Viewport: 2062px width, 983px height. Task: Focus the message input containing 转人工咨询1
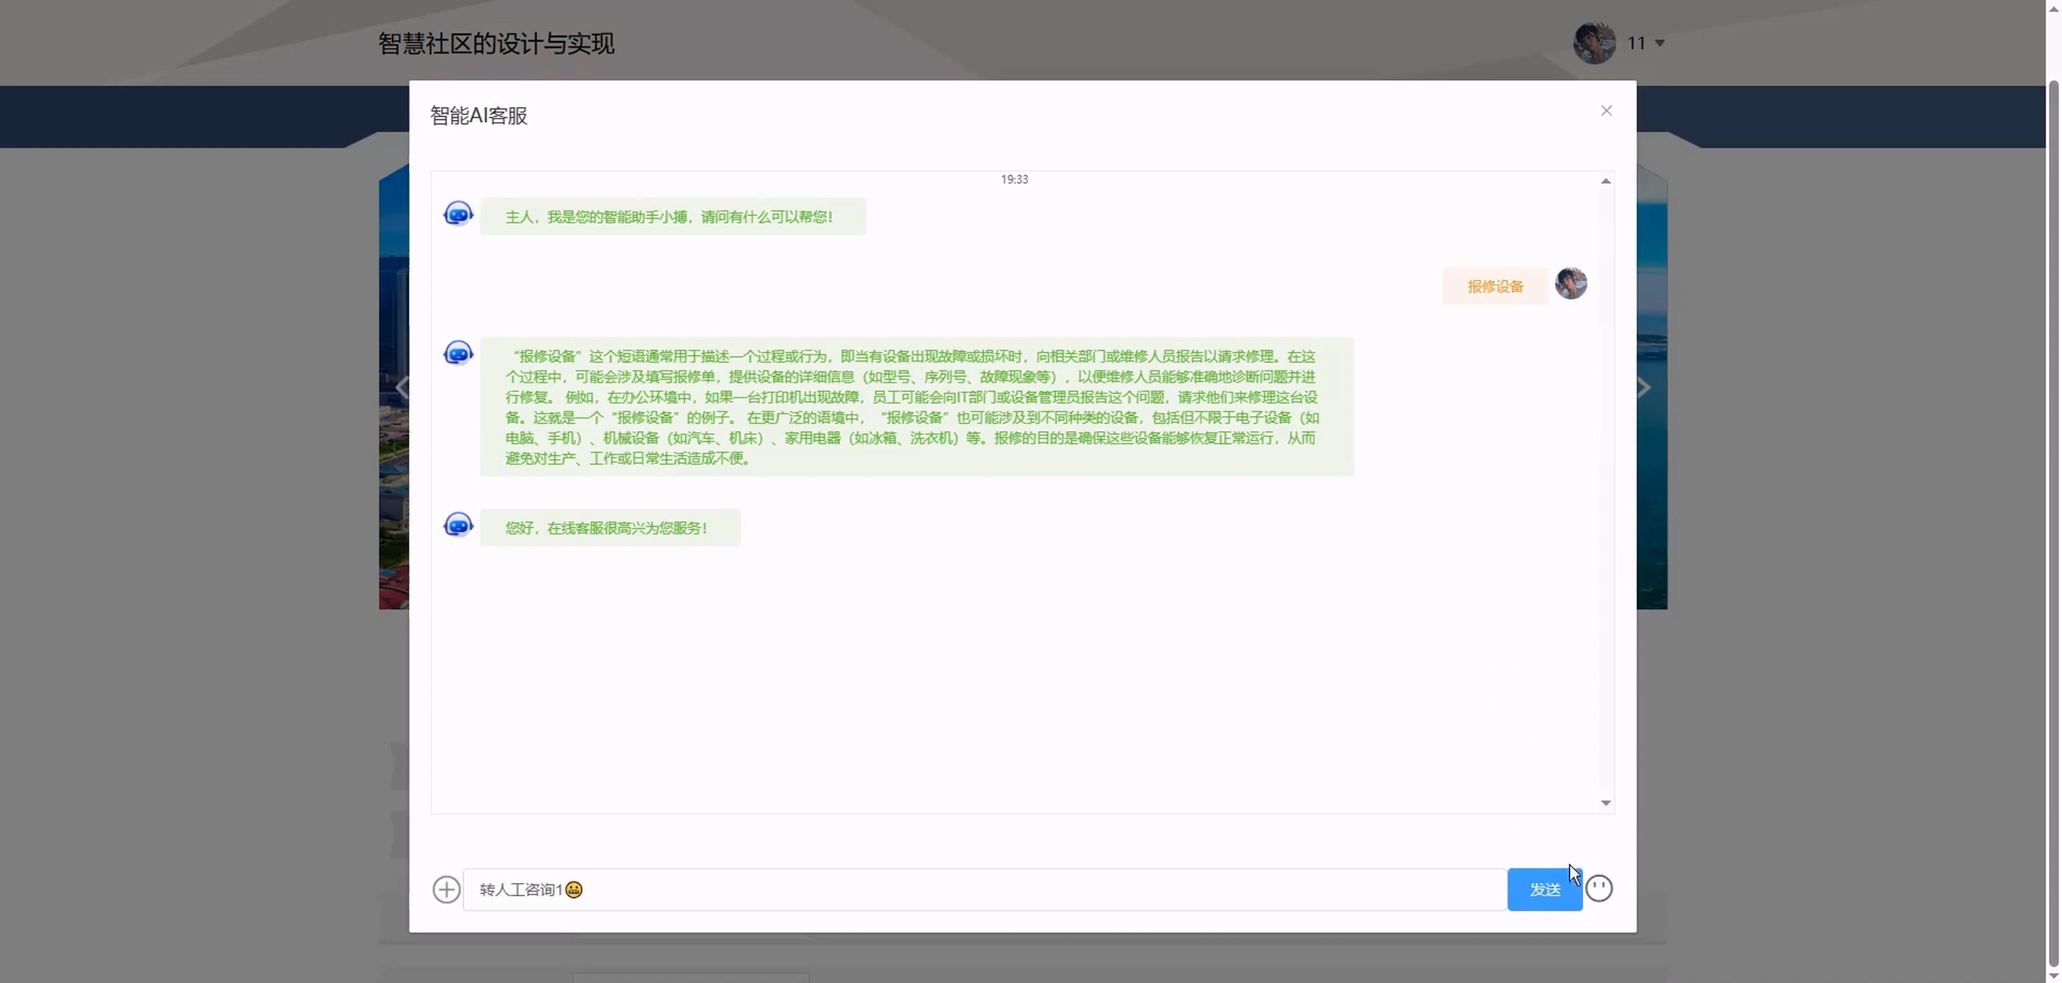pos(984,890)
